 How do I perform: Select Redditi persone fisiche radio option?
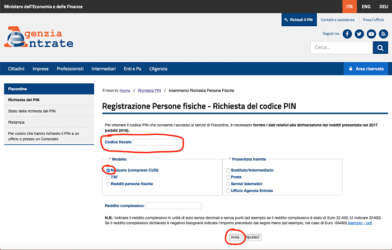[108, 183]
